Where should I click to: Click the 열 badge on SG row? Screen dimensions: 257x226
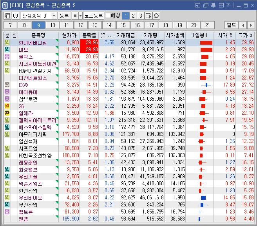[7, 106]
